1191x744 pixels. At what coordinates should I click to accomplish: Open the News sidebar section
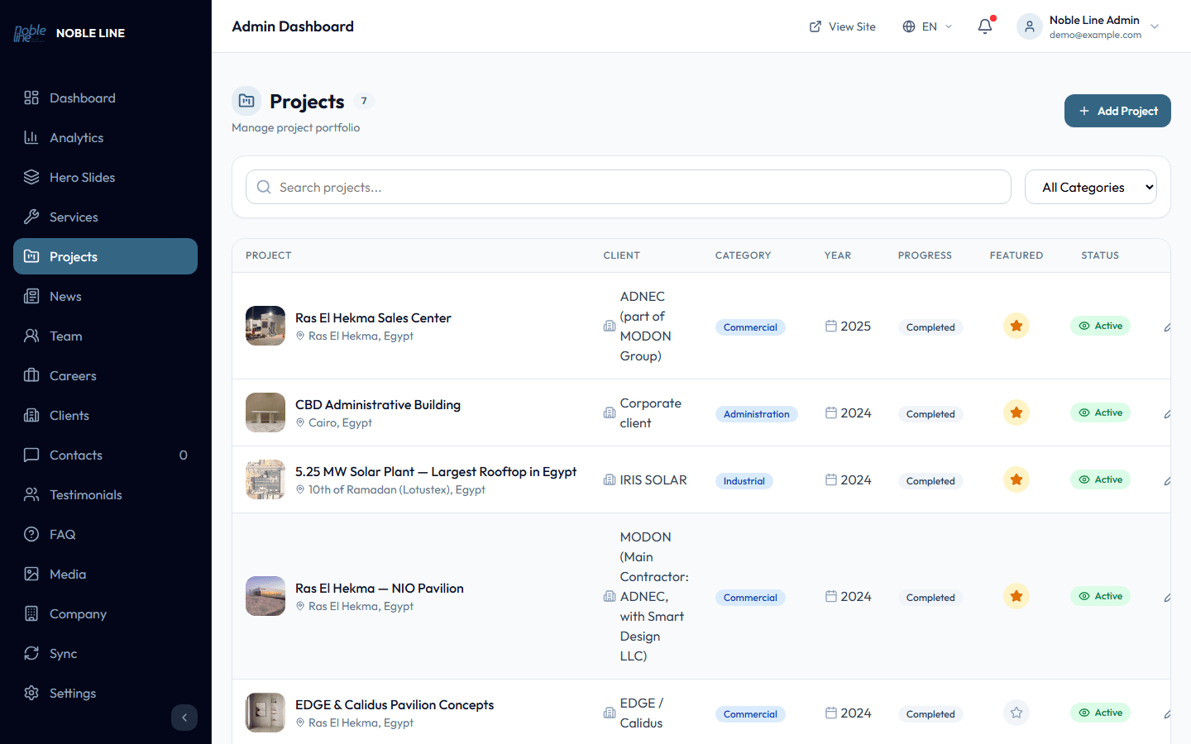pyautogui.click(x=105, y=296)
